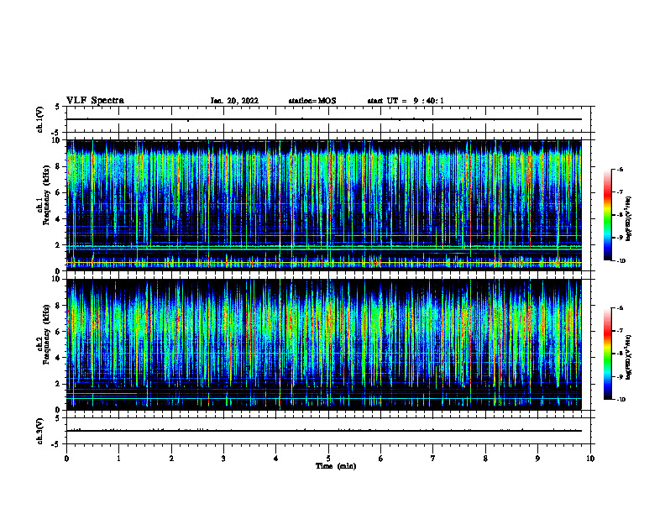The image size is (665, 514).
Task: Click time-axis tick label "7" minutes
Action: [433, 459]
